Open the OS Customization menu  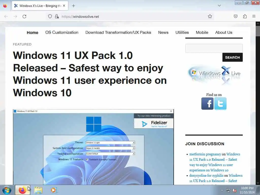[x=62, y=32]
